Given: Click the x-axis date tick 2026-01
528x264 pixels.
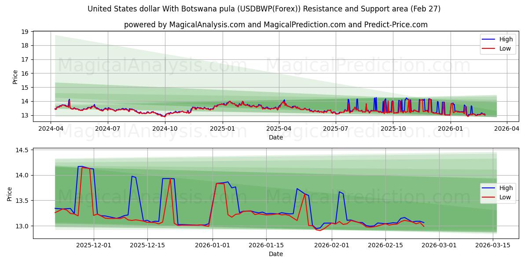Looking at the screenshot, I should pyautogui.click(x=451, y=128).
